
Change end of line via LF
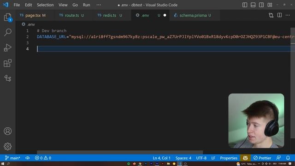(213, 158)
